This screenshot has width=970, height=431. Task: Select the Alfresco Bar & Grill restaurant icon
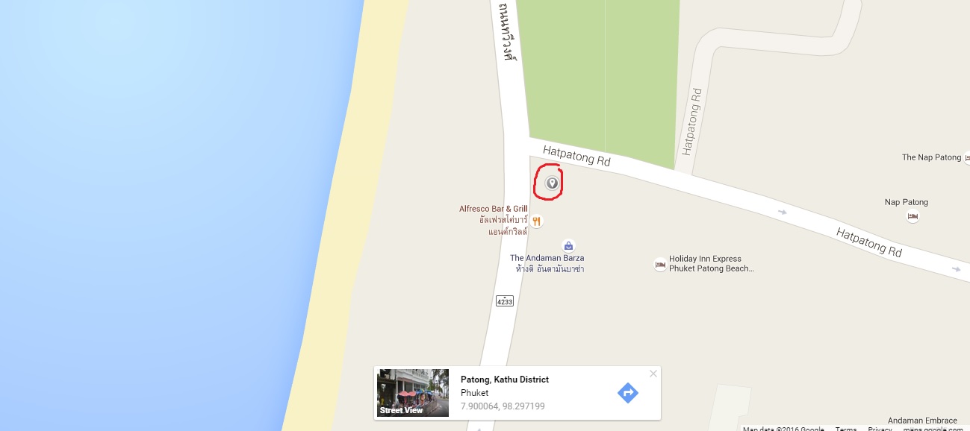pyautogui.click(x=536, y=221)
